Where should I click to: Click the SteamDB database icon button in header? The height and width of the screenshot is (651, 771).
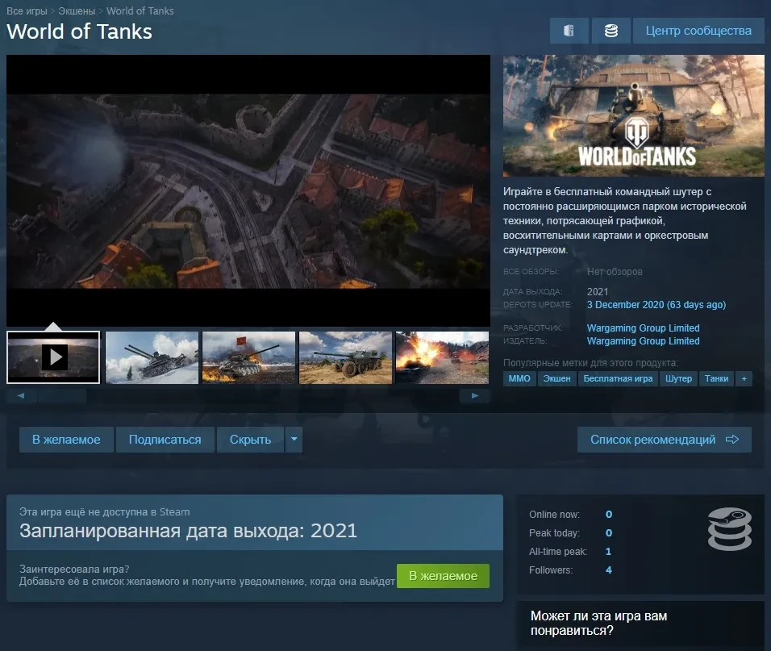[611, 31]
